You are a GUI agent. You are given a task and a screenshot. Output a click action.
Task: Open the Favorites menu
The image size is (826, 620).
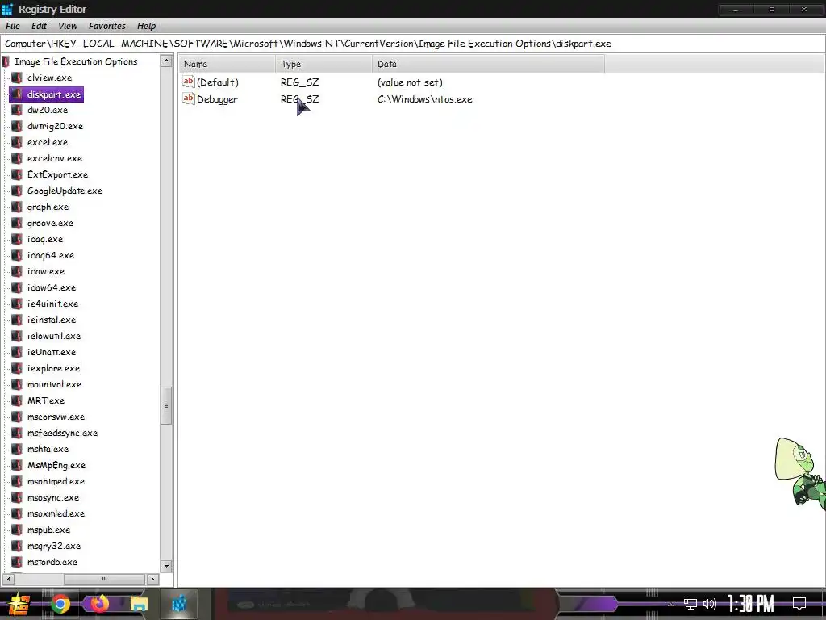[x=107, y=26]
